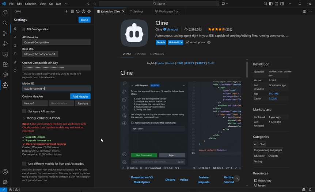Image resolution: width=315 pixels, height=192 pixels.
Task: Click the Uninstall button
Action: coord(174,42)
